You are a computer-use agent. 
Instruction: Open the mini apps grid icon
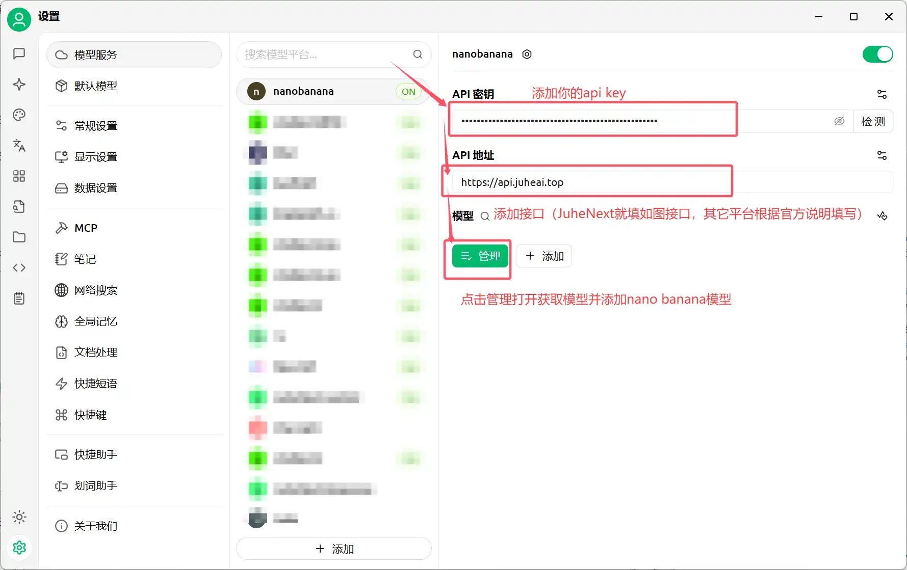click(x=19, y=176)
